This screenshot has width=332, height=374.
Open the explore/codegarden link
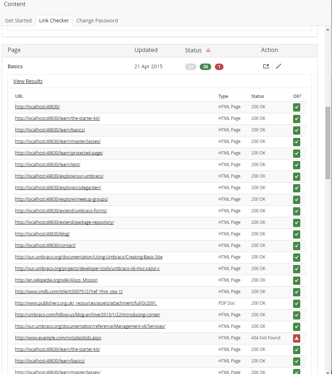click(x=58, y=187)
